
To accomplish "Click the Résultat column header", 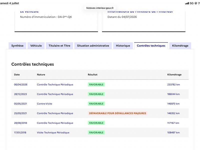I will [x=92, y=74].
